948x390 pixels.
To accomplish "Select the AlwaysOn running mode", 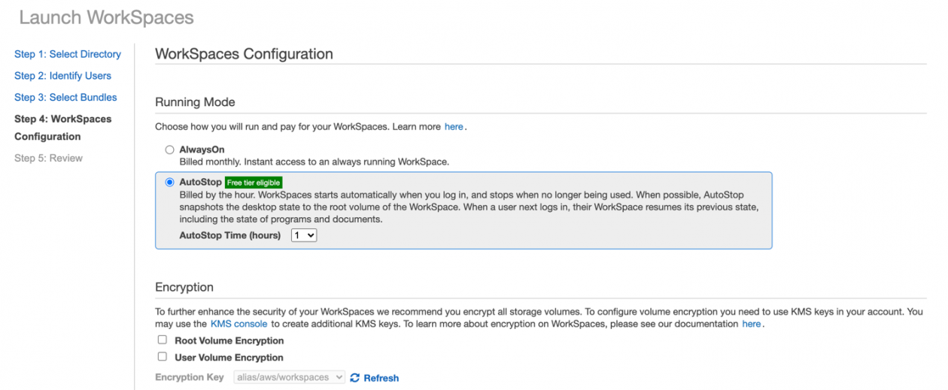I will (x=169, y=150).
